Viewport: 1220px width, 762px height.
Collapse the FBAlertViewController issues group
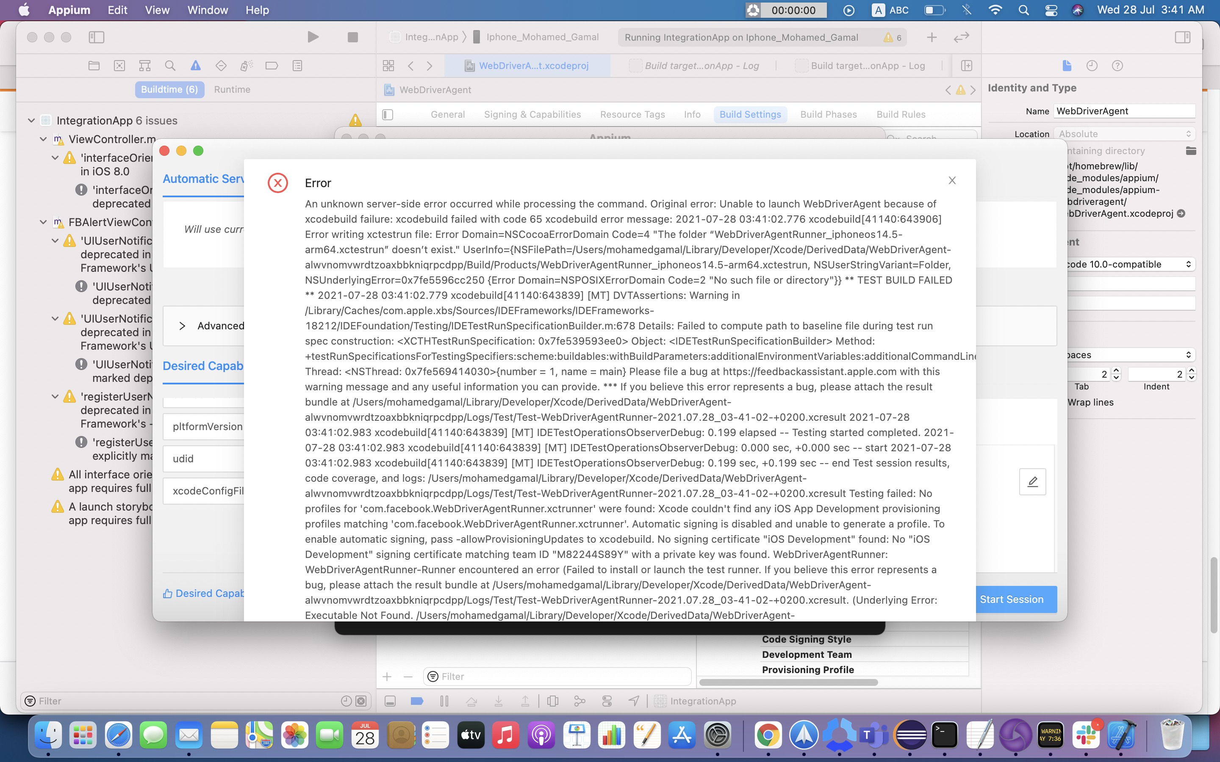43,222
